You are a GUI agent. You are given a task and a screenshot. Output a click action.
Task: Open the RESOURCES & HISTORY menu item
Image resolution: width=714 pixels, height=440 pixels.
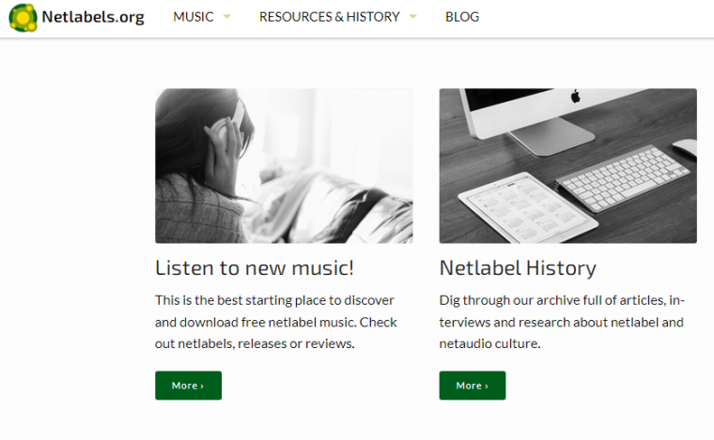tap(329, 17)
